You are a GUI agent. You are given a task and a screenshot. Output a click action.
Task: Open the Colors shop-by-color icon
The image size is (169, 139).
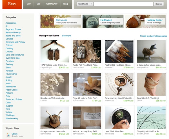pyautogui.click(x=8, y=135)
